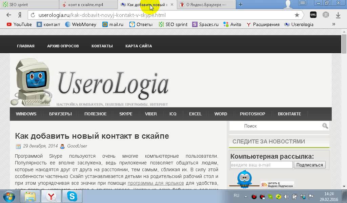
Task: Go to 'Главная' in top menu
Action: (26, 46)
